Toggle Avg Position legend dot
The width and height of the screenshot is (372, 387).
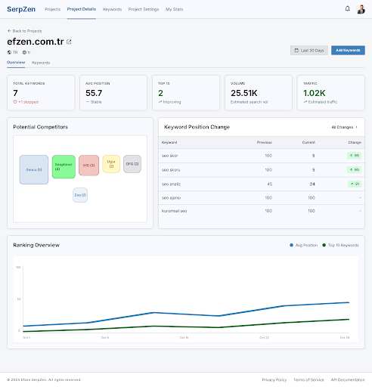(x=291, y=245)
